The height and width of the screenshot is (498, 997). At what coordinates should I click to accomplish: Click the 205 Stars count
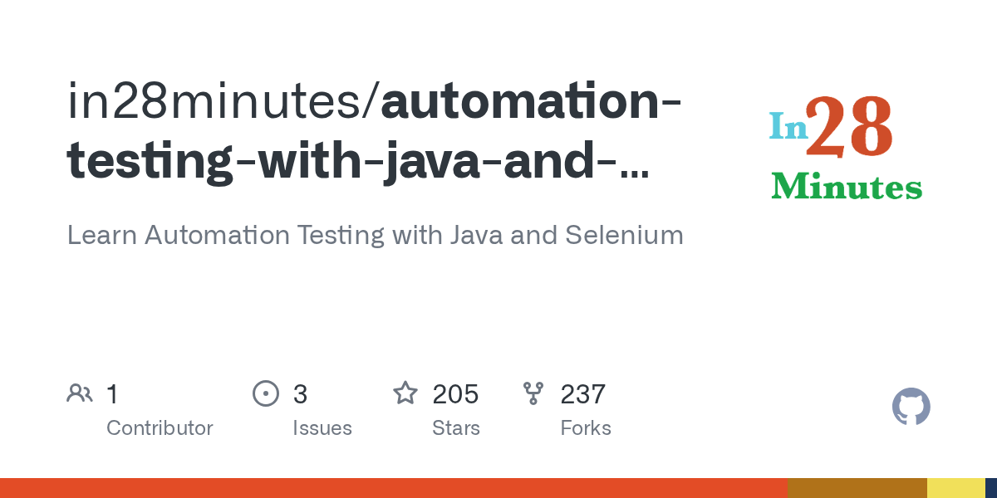click(455, 394)
